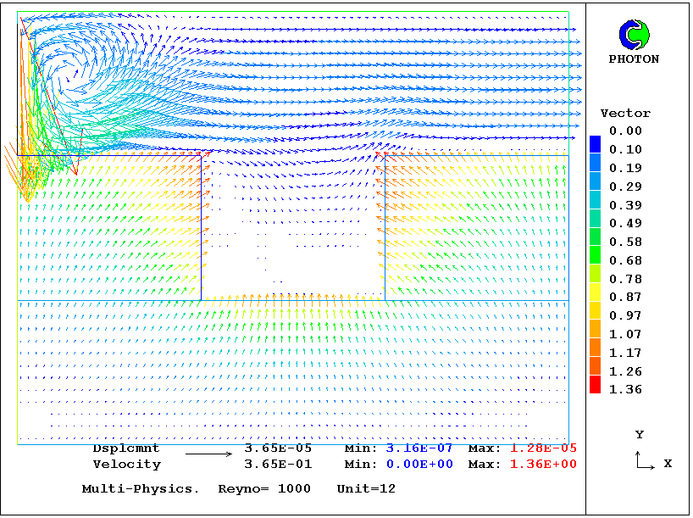
Task: Click the "Reyno= 1000" text
Action: coord(264,489)
